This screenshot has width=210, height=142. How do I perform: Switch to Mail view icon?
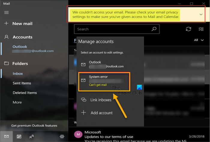(x=6, y=136)
